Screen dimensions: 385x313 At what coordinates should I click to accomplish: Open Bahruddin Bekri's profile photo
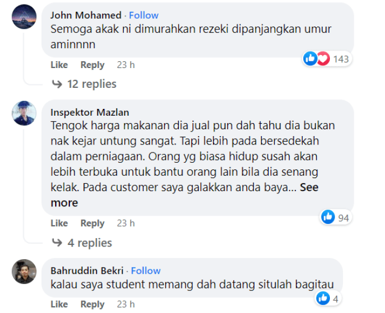24,272
